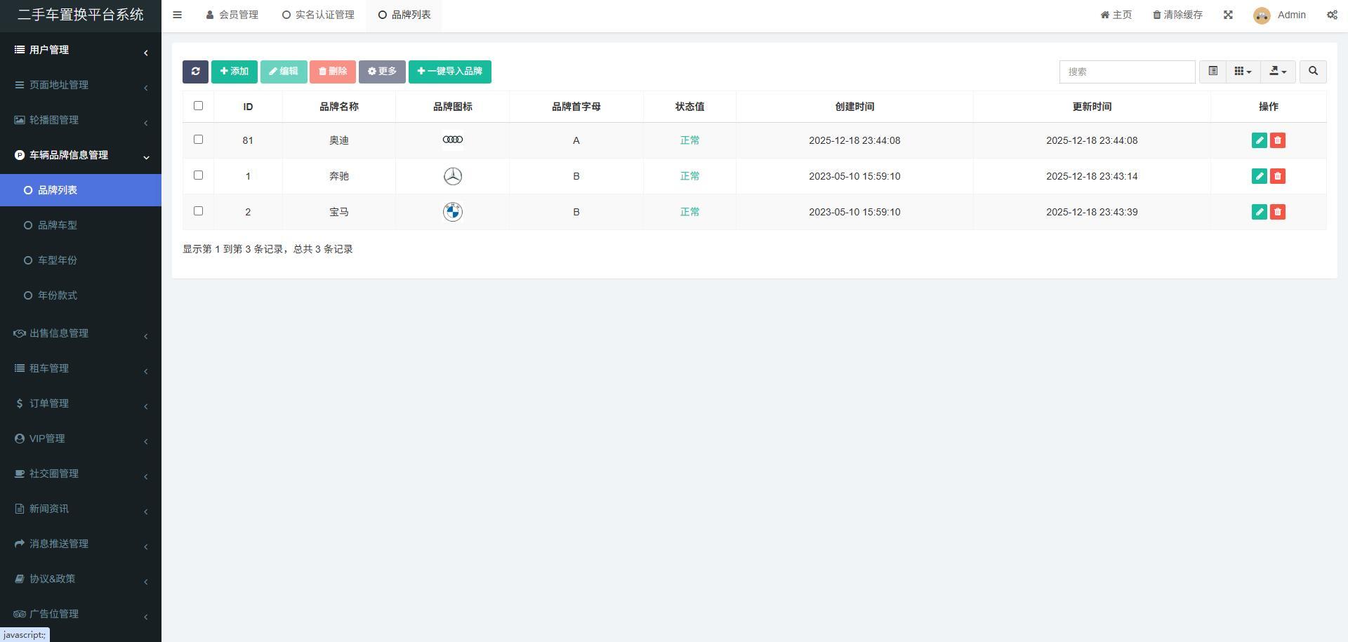Click the 搜索 input field
The height and width of the screenshot is (642, 1348).
click(1127, 72)
